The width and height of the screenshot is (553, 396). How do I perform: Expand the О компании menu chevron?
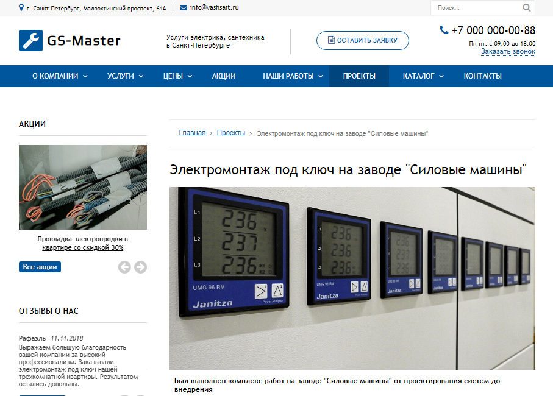[x=85, y=76]
